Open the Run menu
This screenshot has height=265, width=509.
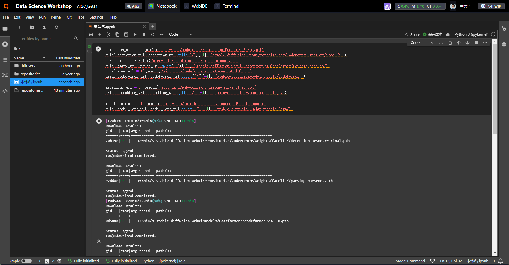coord(42,17)
